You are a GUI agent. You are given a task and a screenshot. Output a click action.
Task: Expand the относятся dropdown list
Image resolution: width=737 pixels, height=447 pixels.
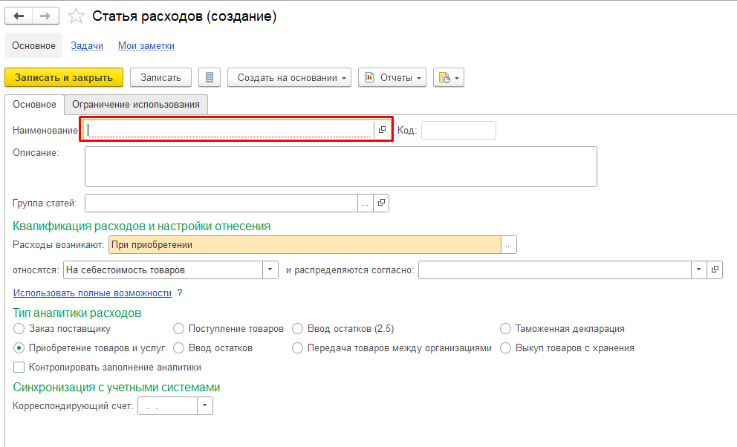point(271,270)
